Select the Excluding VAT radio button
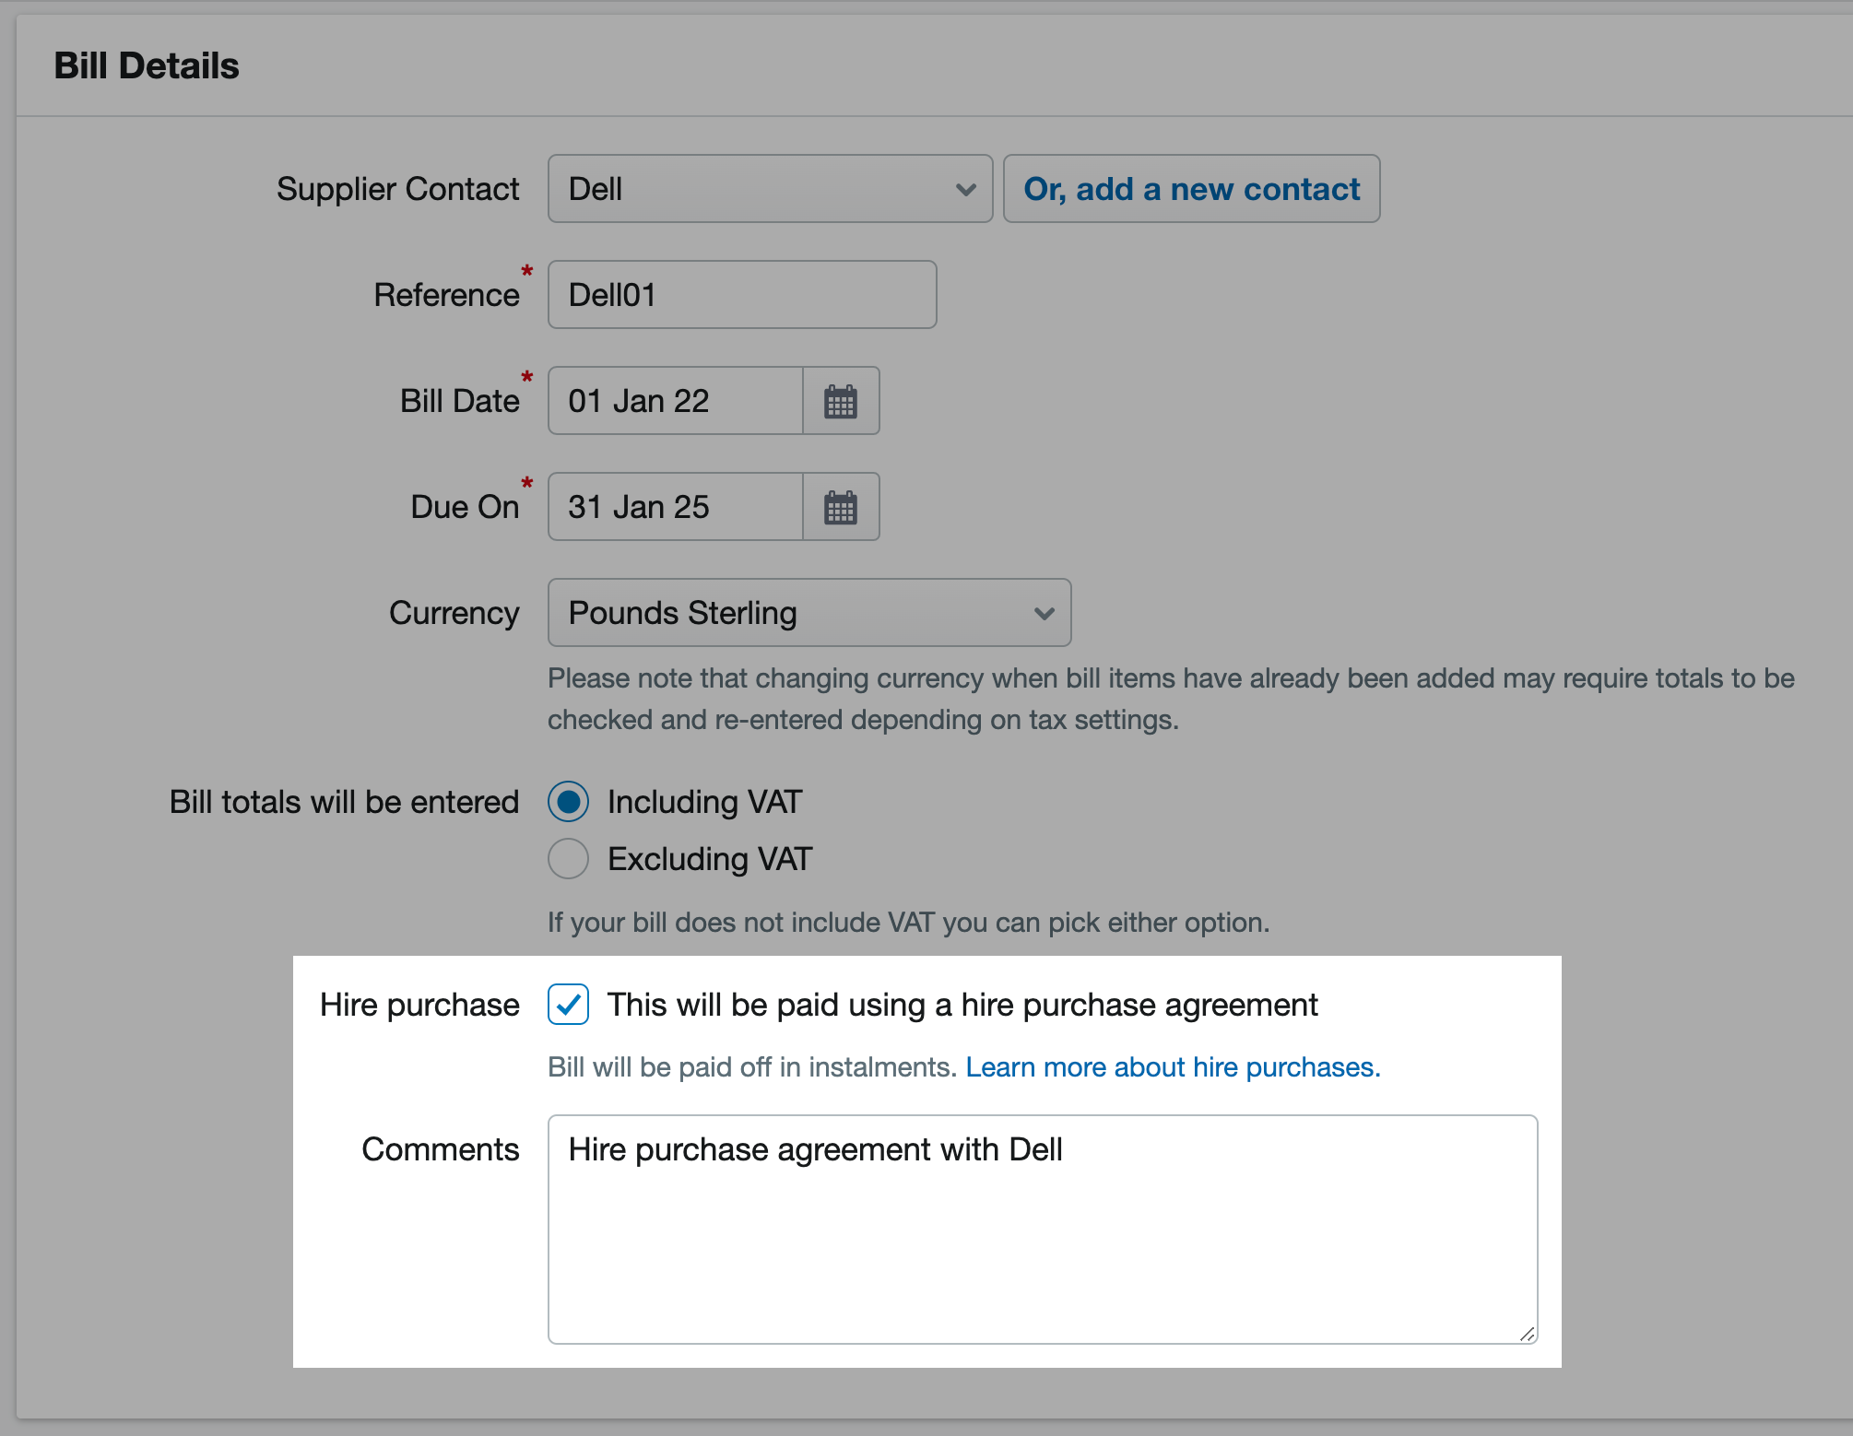 coord(568,858)
